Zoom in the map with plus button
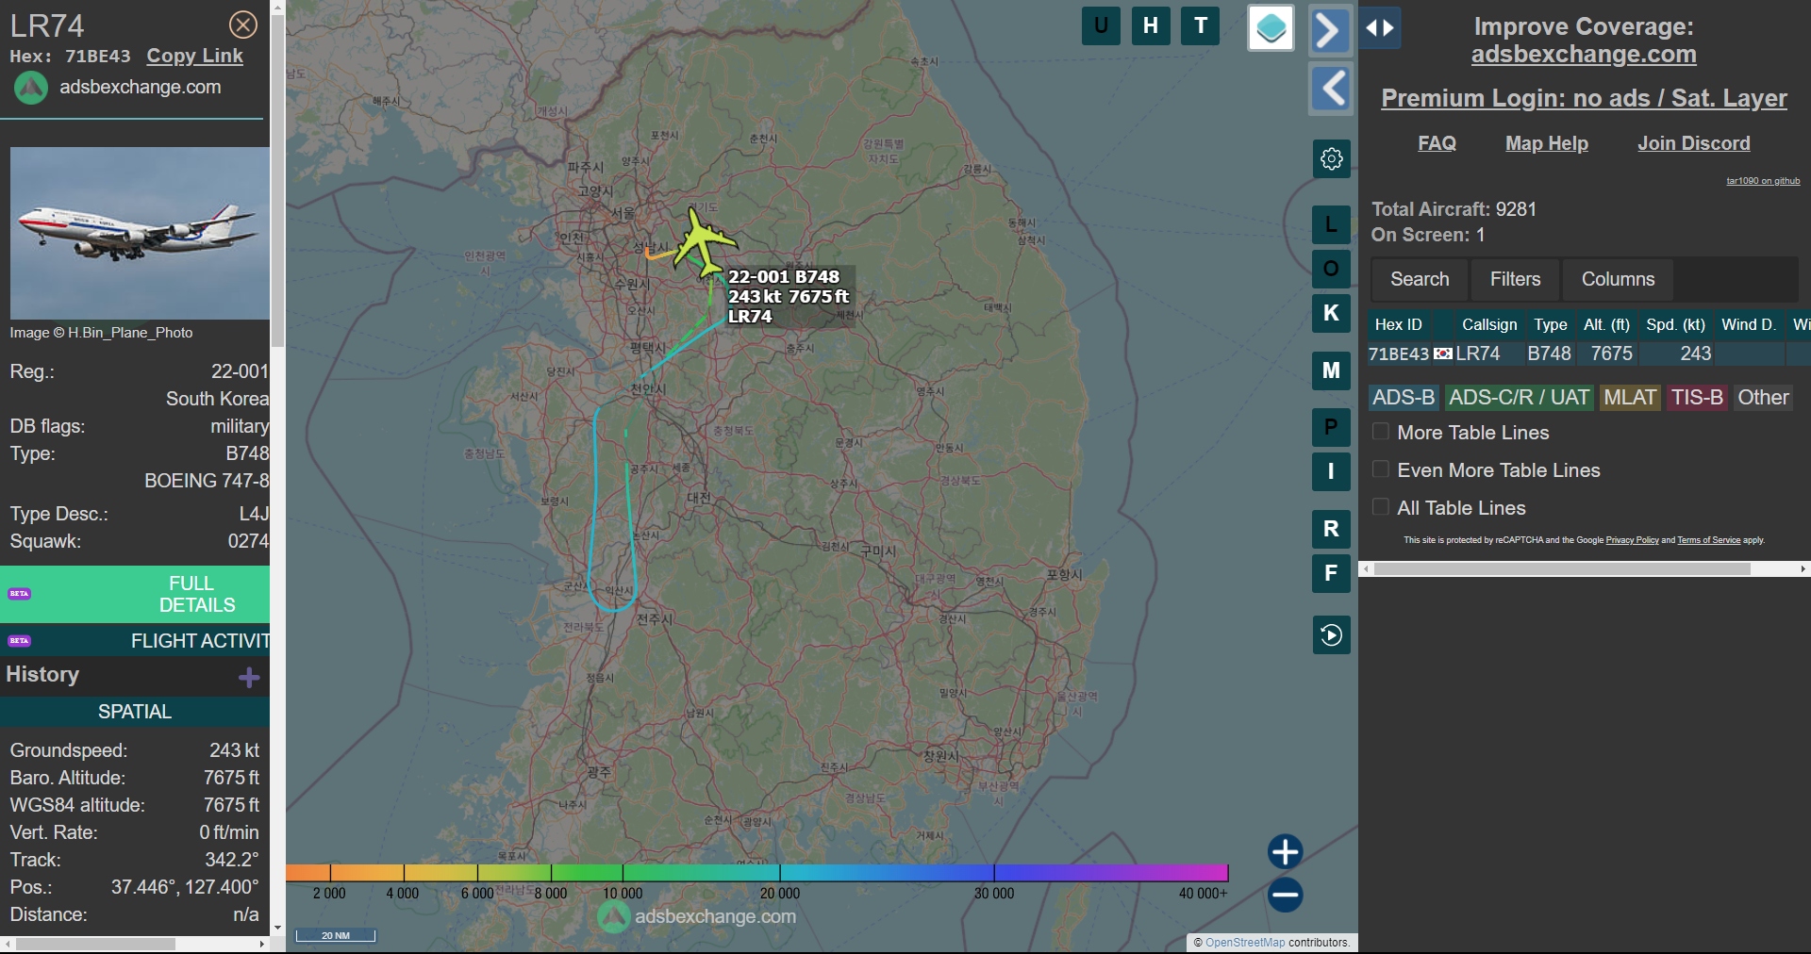Viewport: 1811px width, 954px height. (1285, 851)
